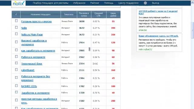The height and width of the screenshot is (109, 194).
Task: Select checkbox for Высокий заработок в интернете
Action: pos(16,42)
